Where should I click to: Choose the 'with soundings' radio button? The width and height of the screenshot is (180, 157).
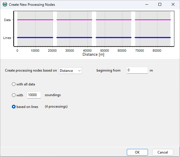click(x=14, y=95)
